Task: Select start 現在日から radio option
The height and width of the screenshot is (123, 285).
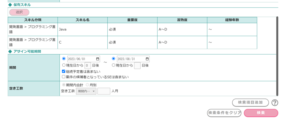Action: click(x=64, y=65)
